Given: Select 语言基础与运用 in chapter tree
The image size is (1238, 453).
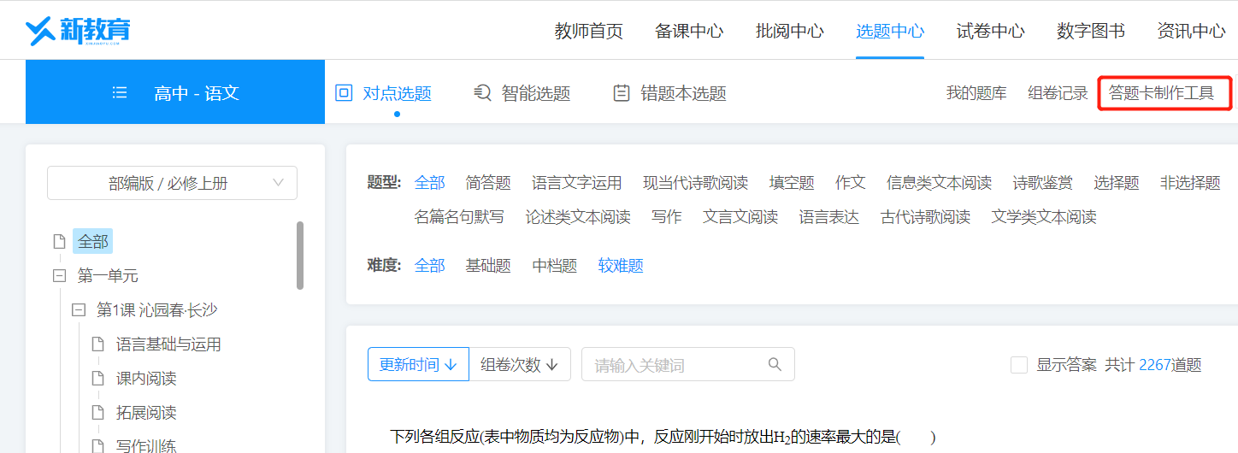Looking at the screenshot, I should pyautogui.click(x=168, y=344).
